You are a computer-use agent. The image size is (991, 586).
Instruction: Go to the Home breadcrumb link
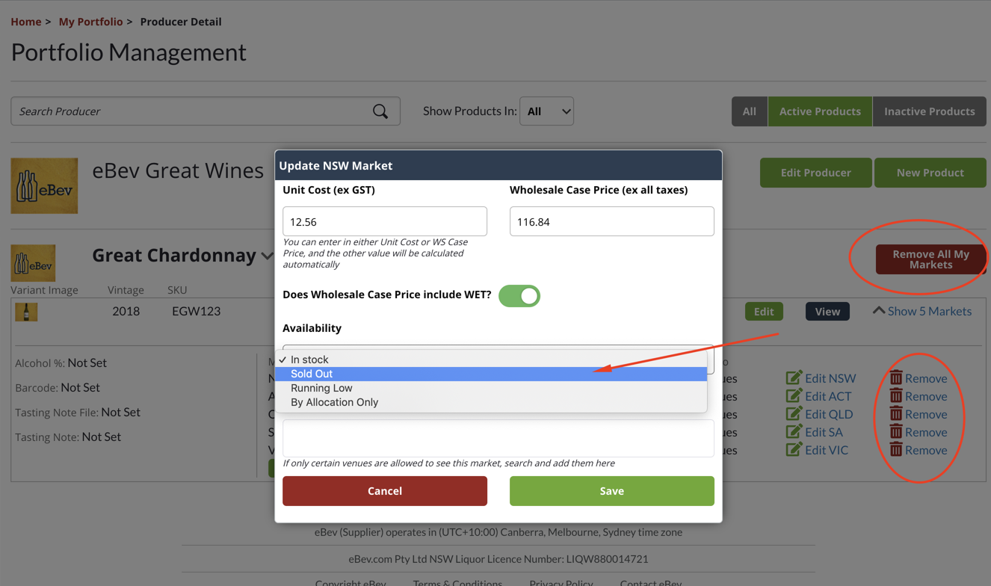coord(26,22)
